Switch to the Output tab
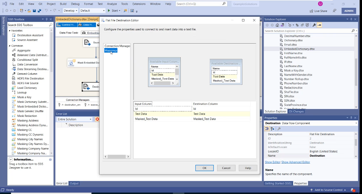 (74, 183)
